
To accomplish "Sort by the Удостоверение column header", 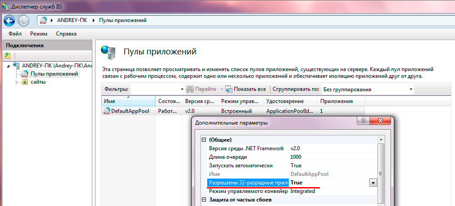I will click(291, 101).
